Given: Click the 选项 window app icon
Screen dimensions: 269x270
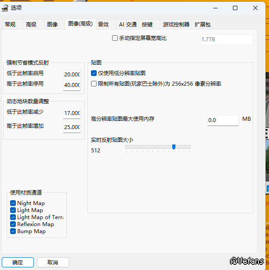Looking at the screenshot, I should pos(5,8).
